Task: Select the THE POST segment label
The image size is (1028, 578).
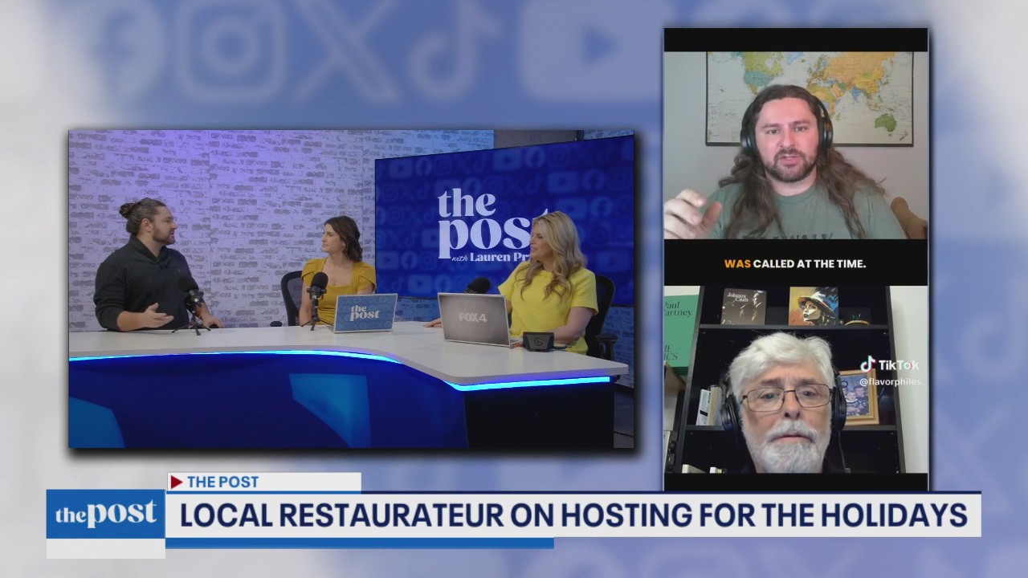Action: point(222,482)
